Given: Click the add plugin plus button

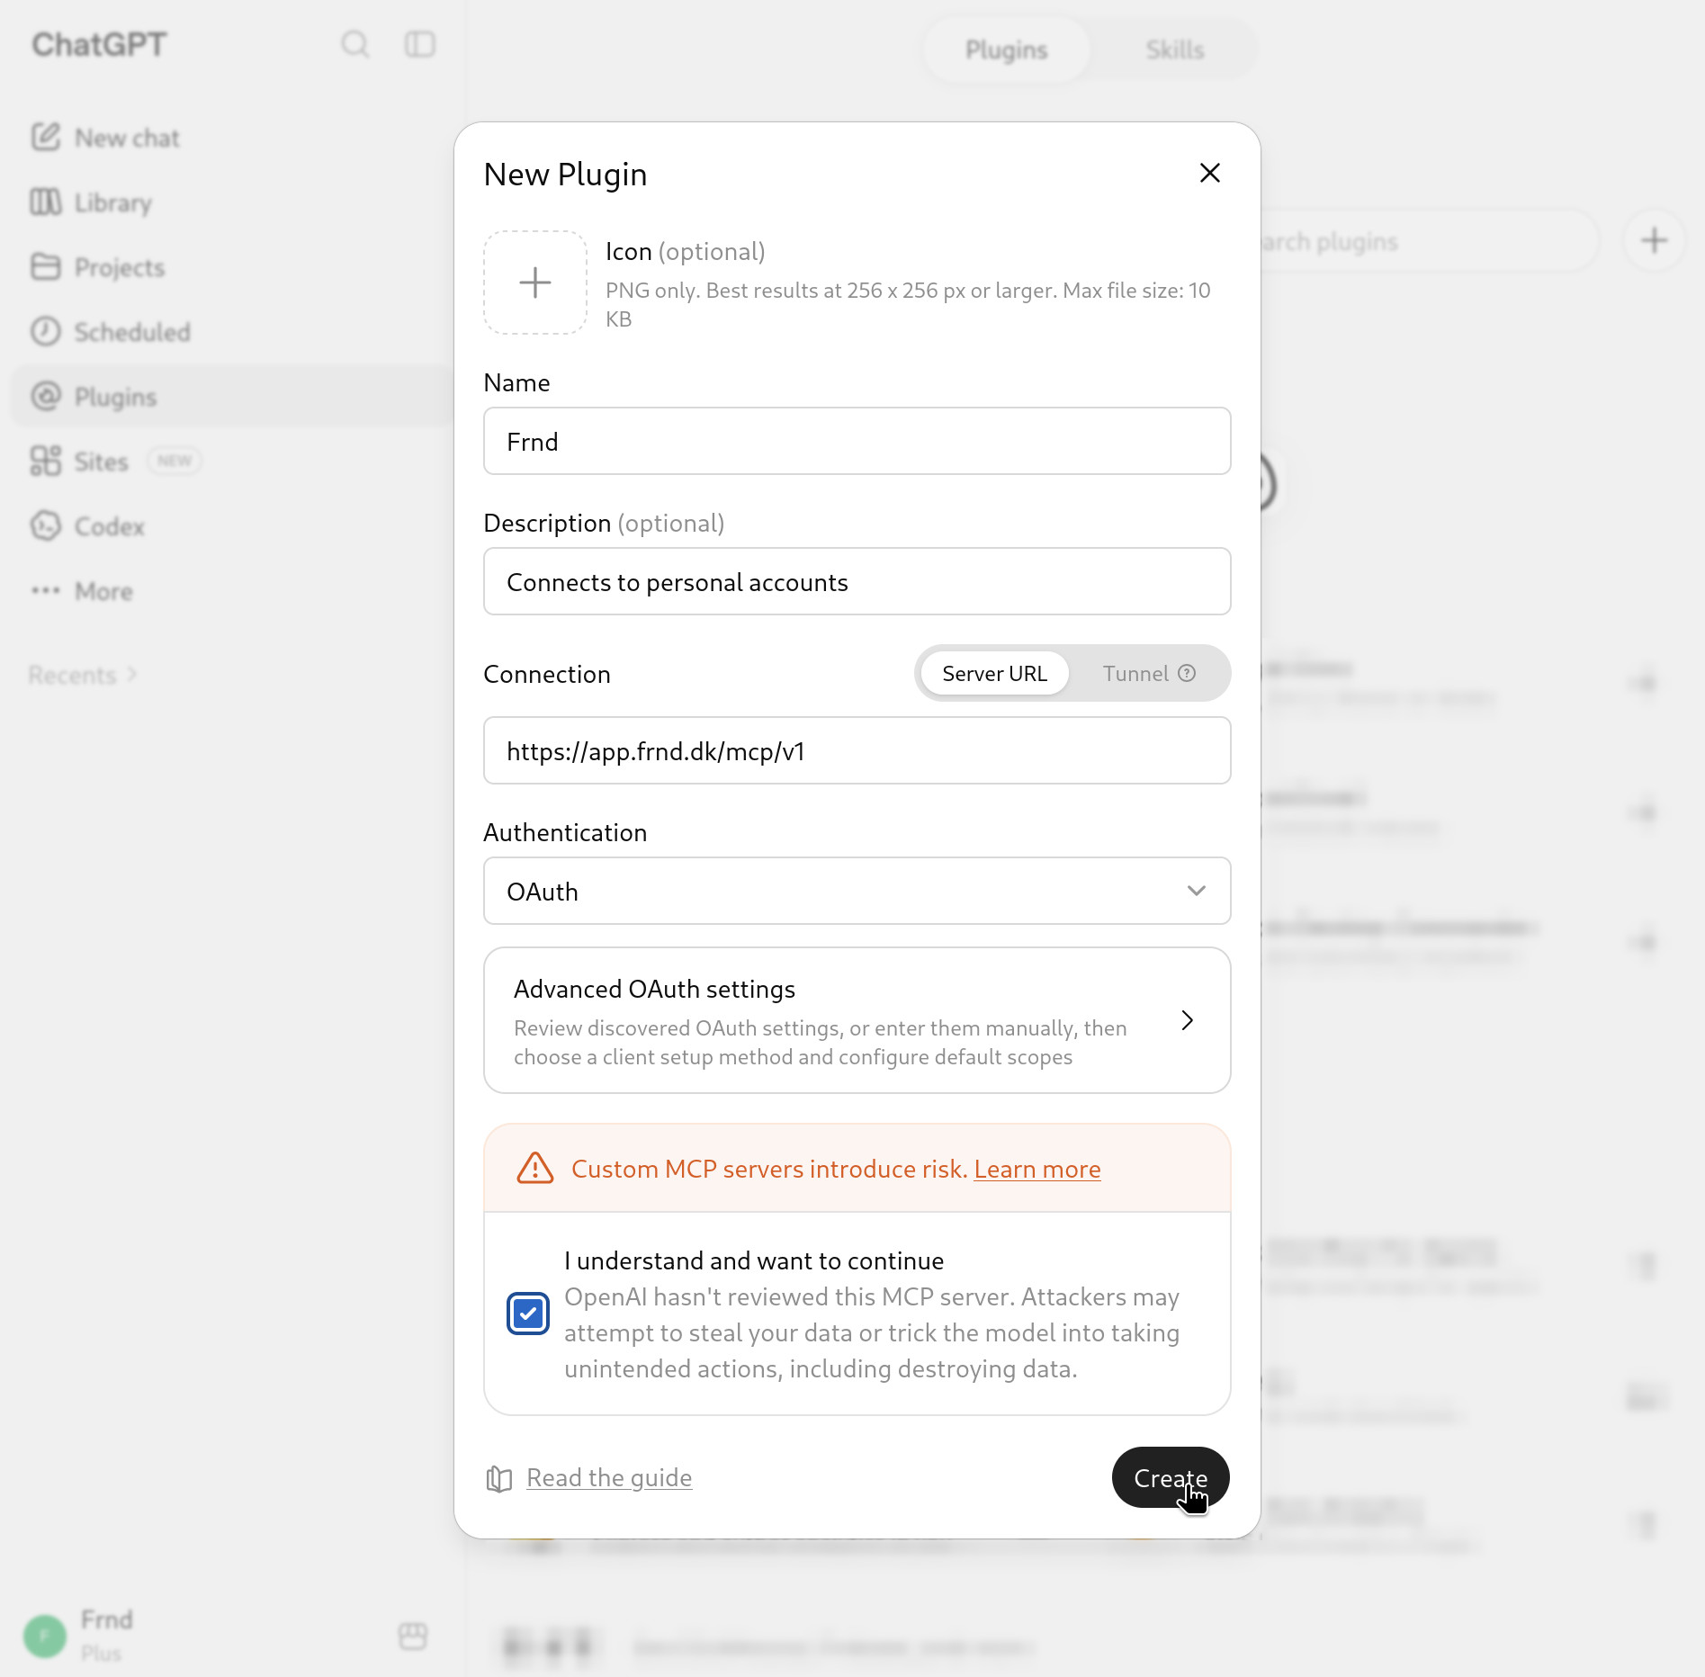Looking at the screenshot, I should [1654, 240].
